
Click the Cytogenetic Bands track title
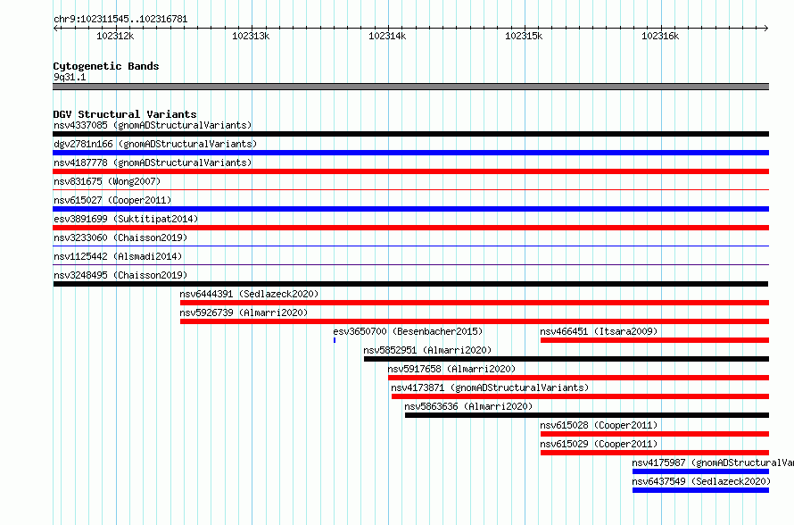click(106, 66)
